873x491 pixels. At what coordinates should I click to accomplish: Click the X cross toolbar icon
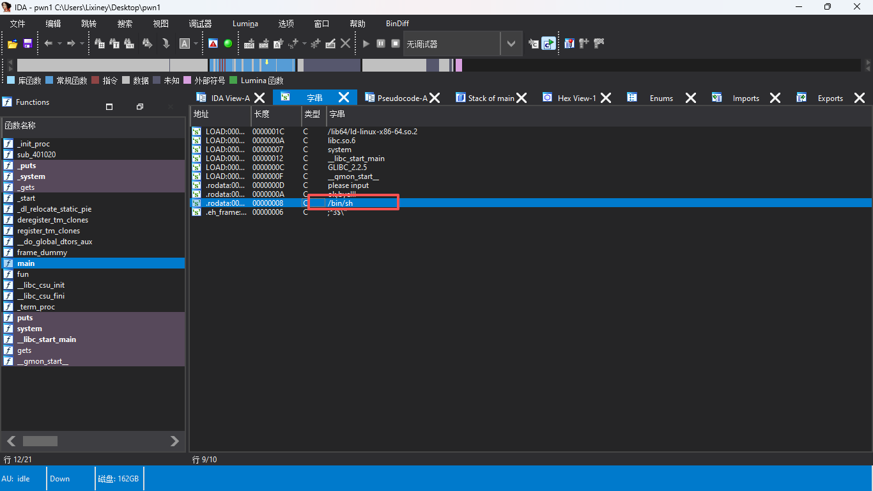(345, 43)
